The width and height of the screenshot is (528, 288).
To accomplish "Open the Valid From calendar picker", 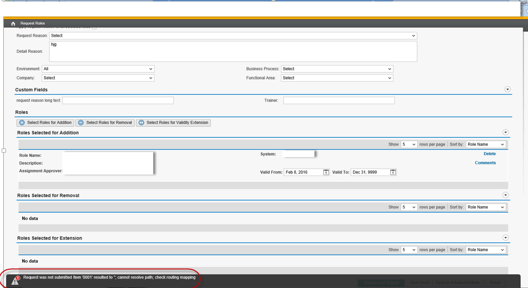I will point(326,172).
